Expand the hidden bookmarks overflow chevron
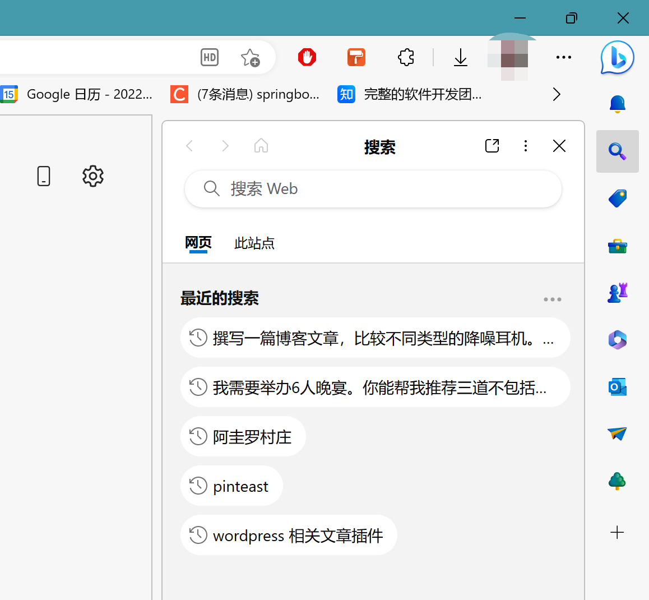649x600 pixels. [x=556, y=94]
